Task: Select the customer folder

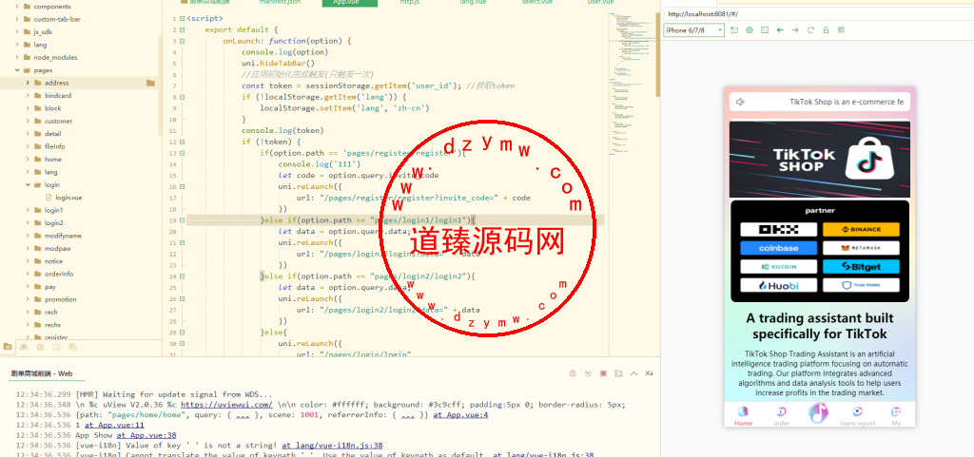Action: (58, 121)
